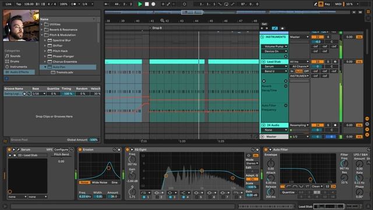373x210 pixels.
Task: Open the Audio Effects browser category
Action: coord(19,72)
